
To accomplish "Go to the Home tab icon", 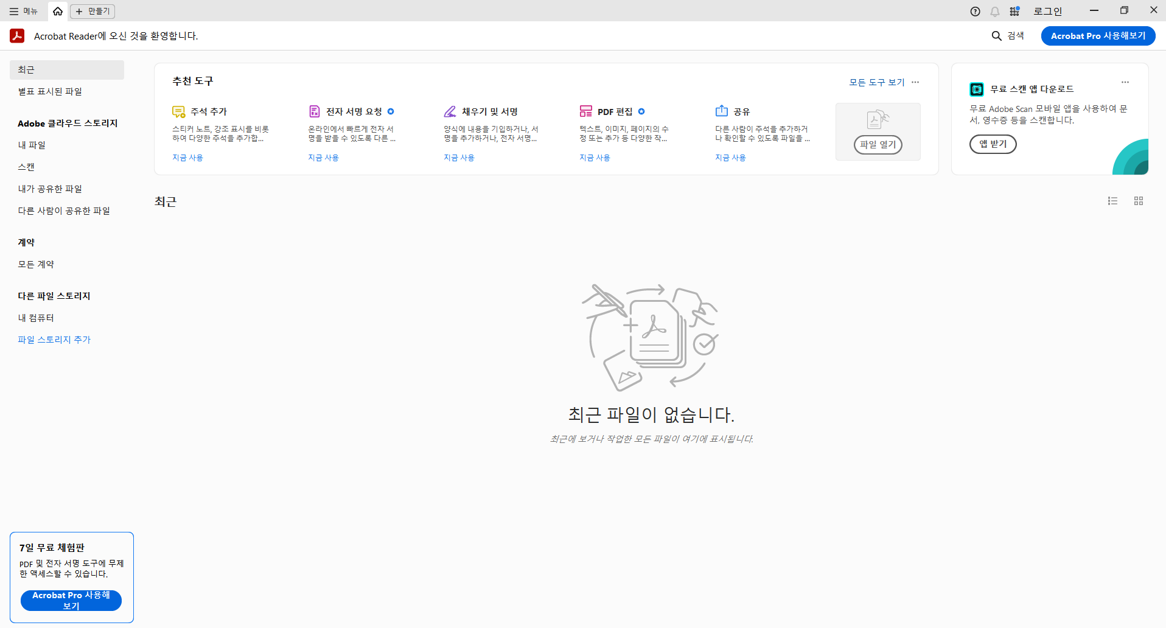I will point(58,11).
